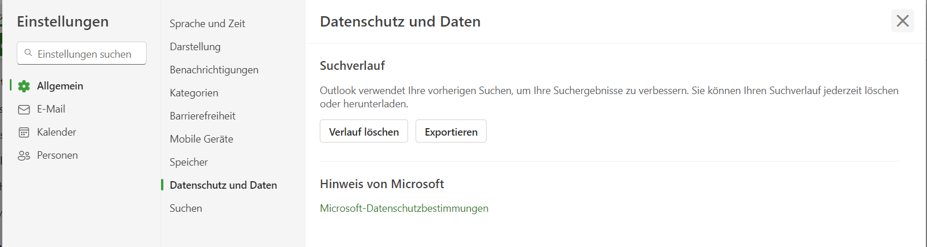Select Datenschutz und Daten entry
Viewport: 927px width, 247px height.
pyautogui.click(x=223, y=185)
